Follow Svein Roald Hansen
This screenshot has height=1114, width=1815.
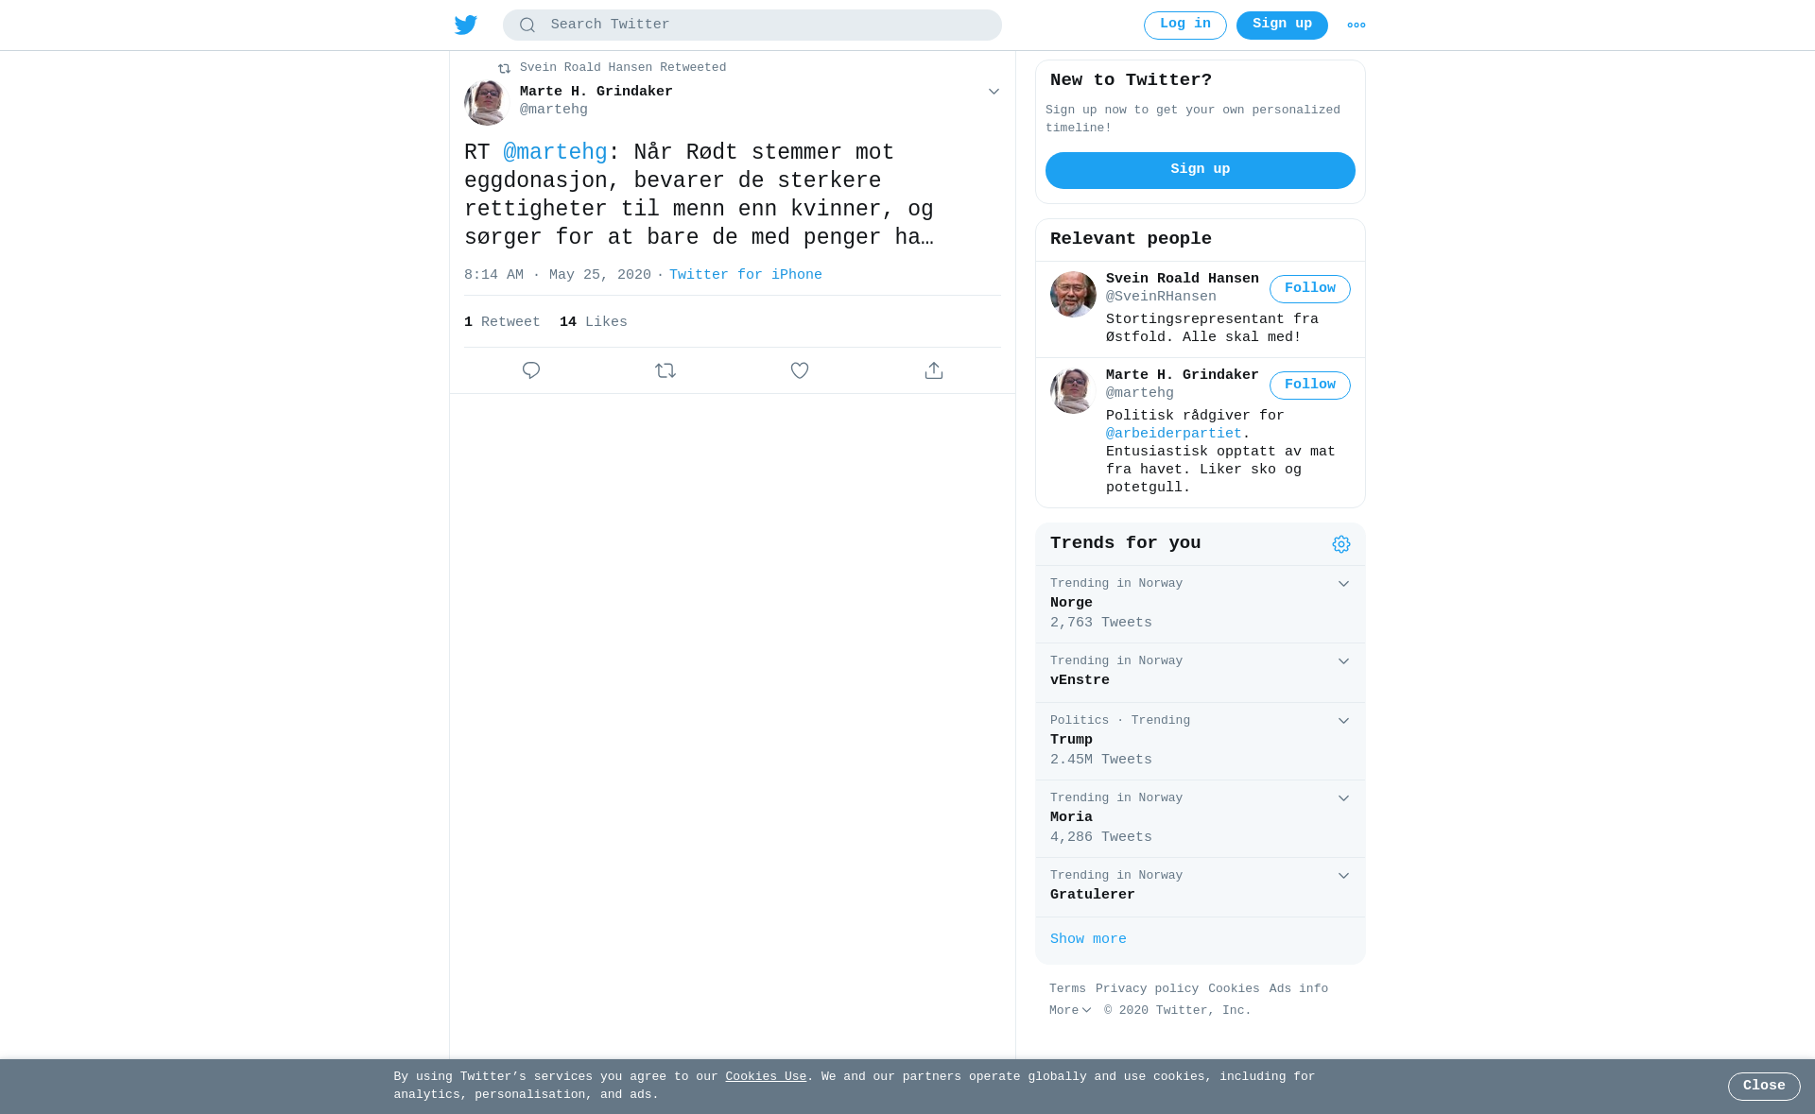1310,289
